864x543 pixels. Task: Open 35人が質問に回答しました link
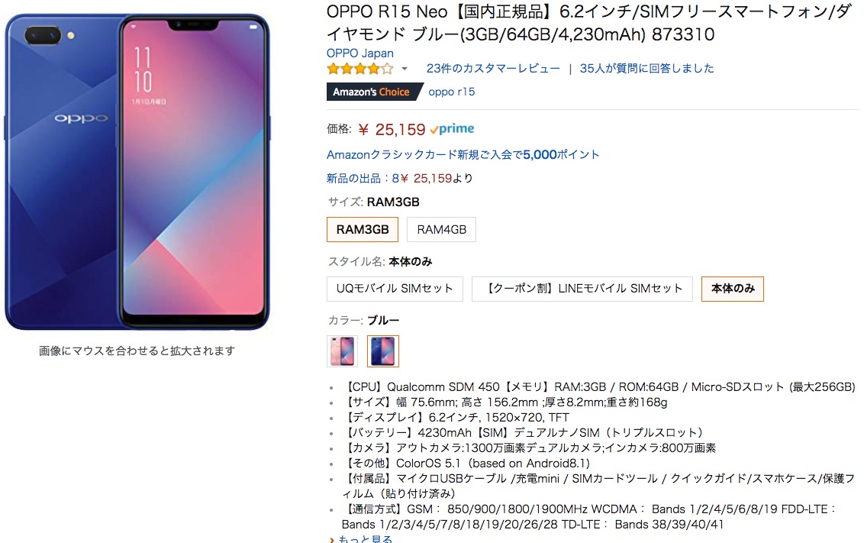646,69
